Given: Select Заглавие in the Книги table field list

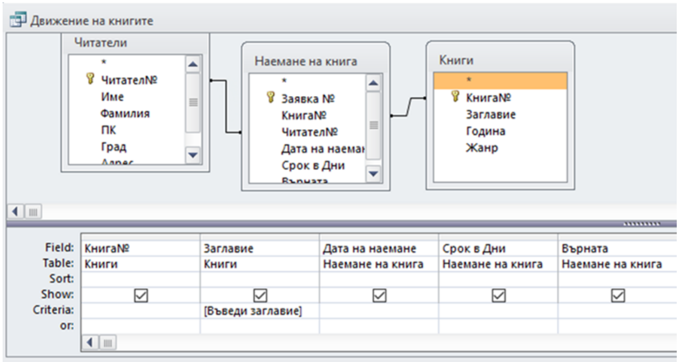Looking at the screenshot, I should [x=491, y=114].
